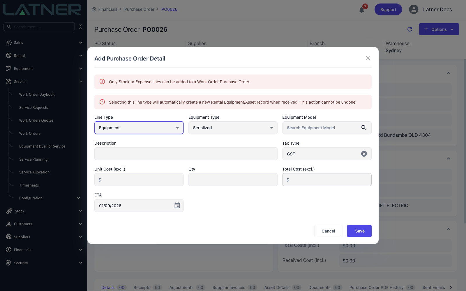Screen dimensions: 466x291
Task: Click into the Description input field
Action: (x=186, y=154)
